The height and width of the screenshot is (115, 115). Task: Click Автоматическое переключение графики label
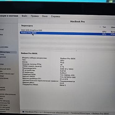(40, 81)
